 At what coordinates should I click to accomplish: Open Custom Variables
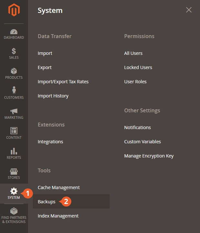(143, 142)
